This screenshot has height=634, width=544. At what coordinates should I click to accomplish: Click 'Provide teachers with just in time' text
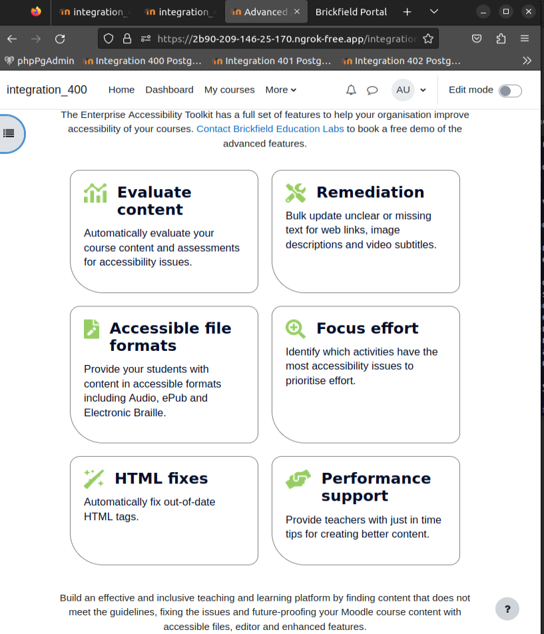tap(364, 520)
